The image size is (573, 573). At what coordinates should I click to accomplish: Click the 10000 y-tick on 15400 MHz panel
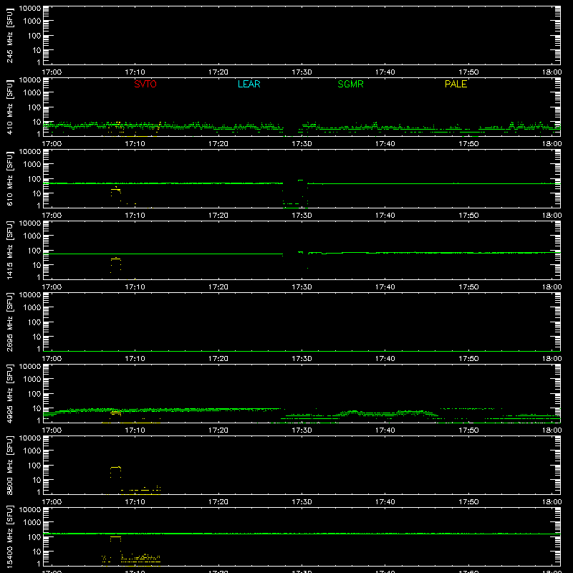tap(30, 510)
